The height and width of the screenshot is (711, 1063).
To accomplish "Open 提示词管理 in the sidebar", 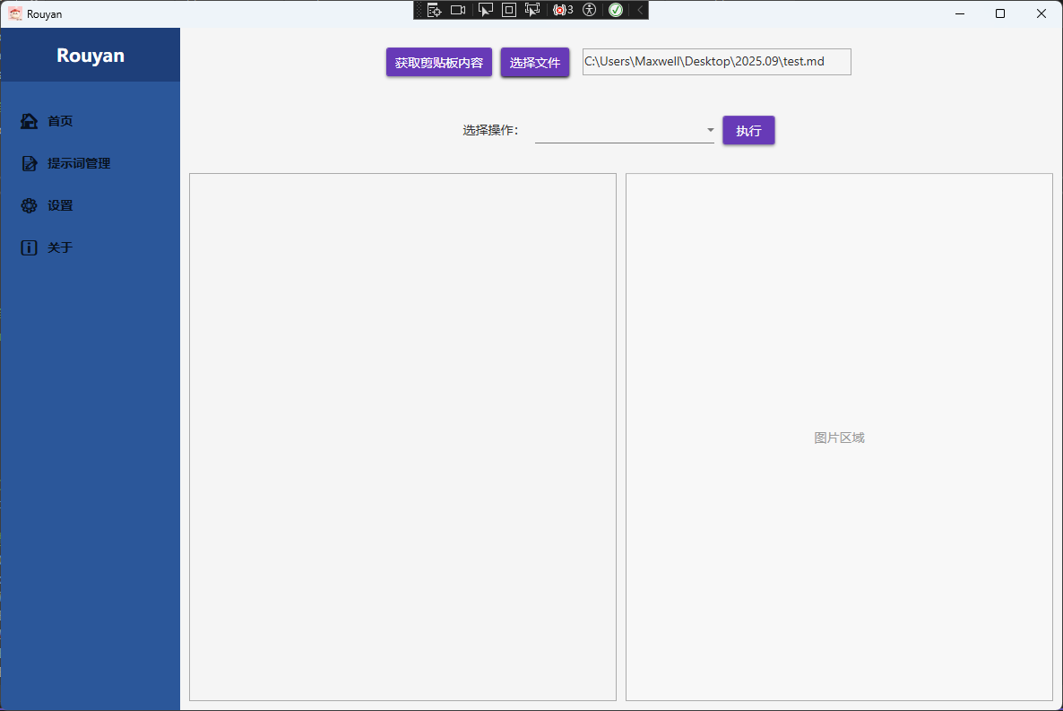I will coord(79,163).
